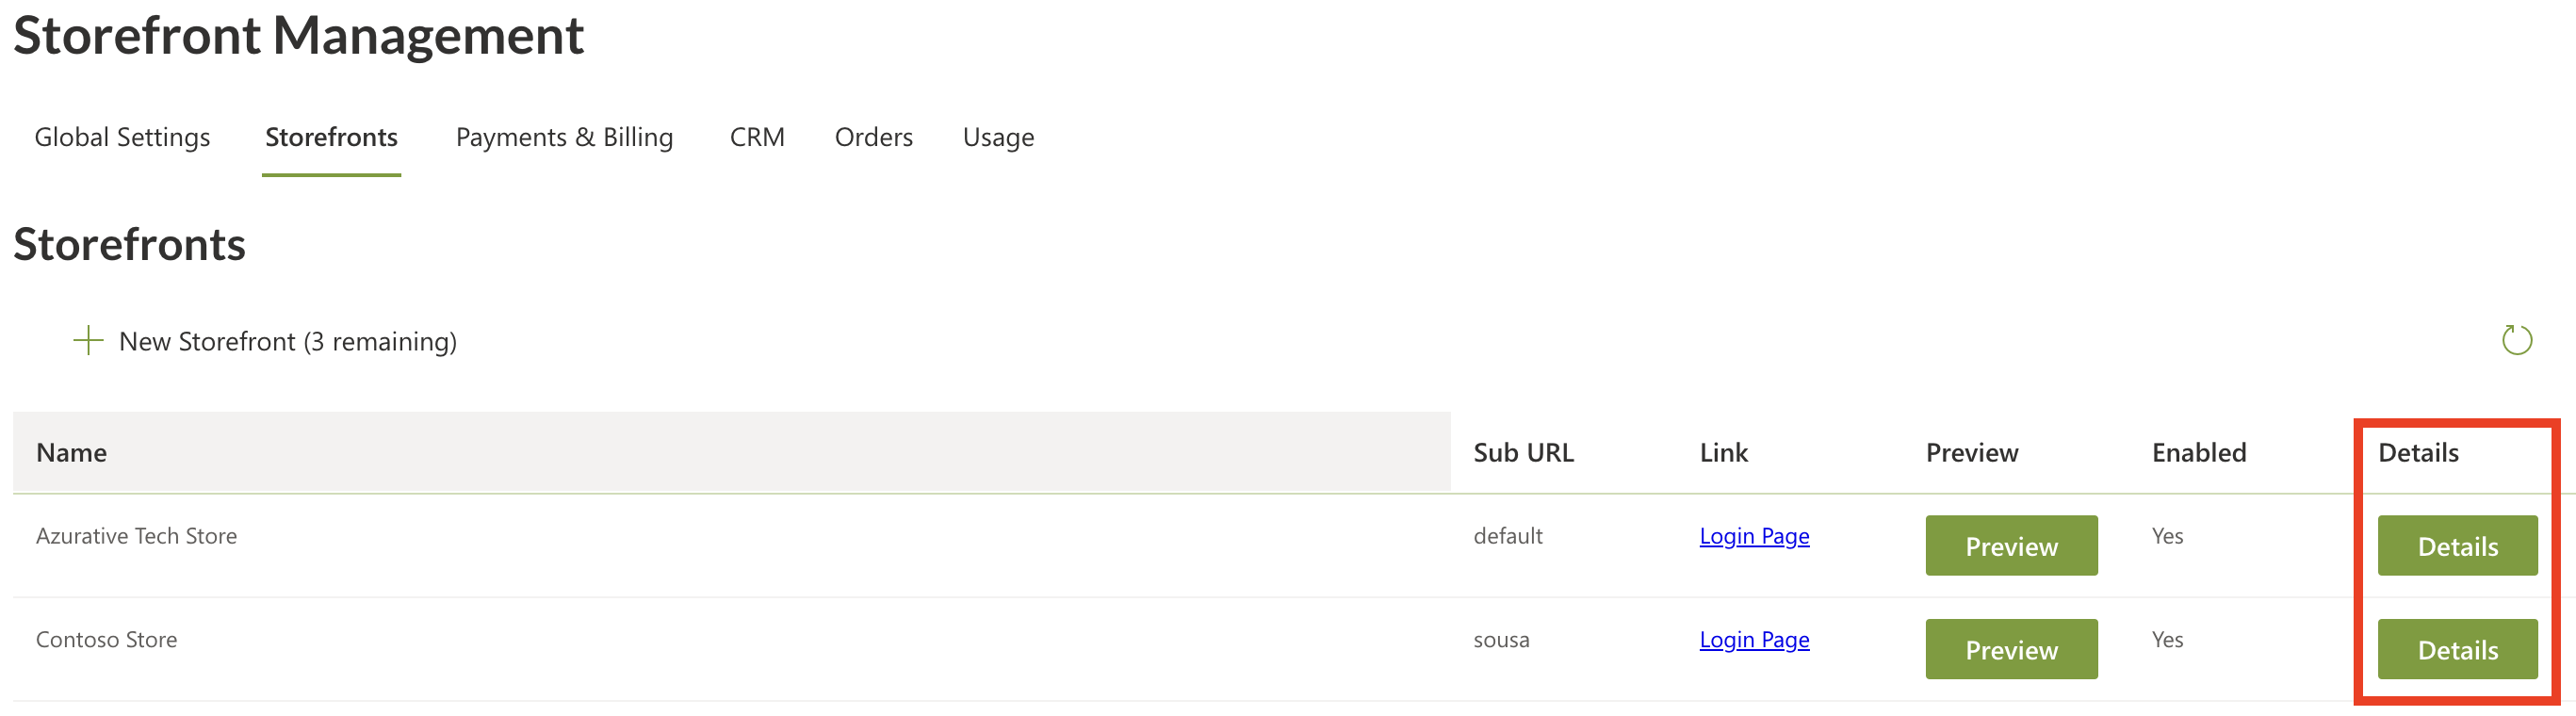2576x716 pixels.
Task: Open Details for Azurative Tech Store
Action: tap(2457, 545)
